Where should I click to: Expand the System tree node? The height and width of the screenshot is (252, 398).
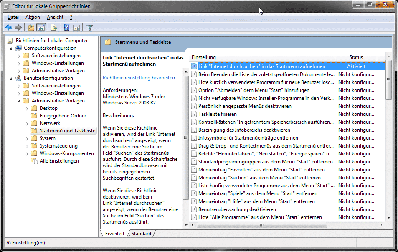coord(27,139)
